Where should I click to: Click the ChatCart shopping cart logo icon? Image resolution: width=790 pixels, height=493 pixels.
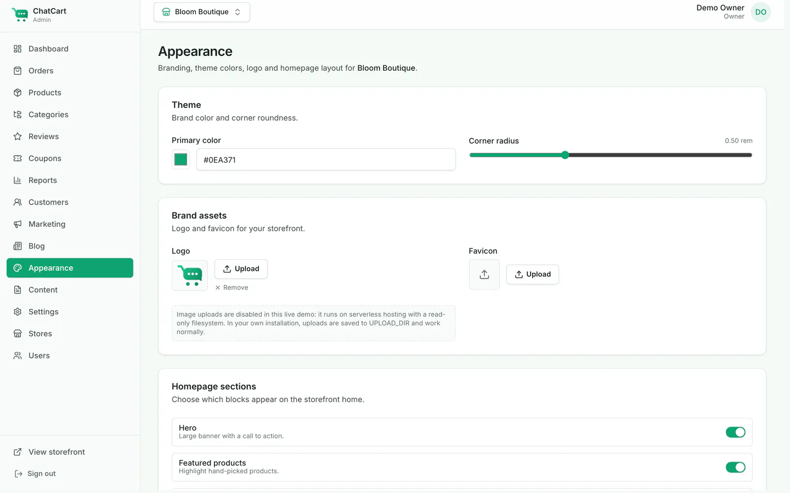click(x=20, y=15)
